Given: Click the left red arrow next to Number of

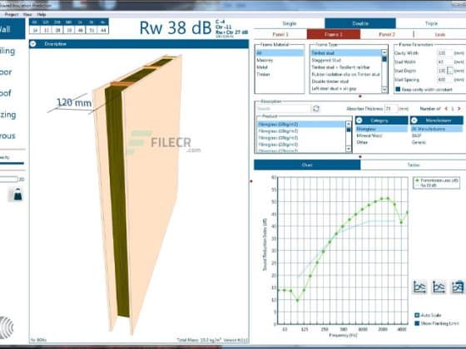Looking at the screenshot, I should (x=446, y=109).
